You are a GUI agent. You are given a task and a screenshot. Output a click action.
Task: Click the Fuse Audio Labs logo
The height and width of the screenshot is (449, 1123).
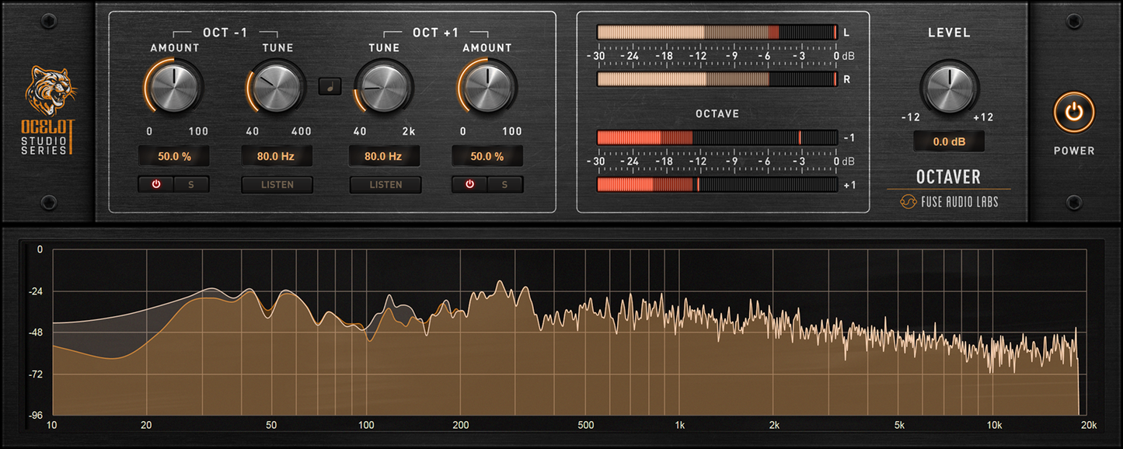pos(949,201)
